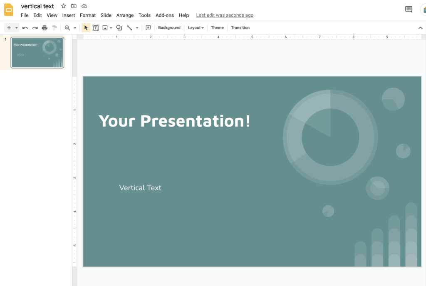Open the Add-ons menu
Screen dimensions: 426x286
[x=165, y=15]
